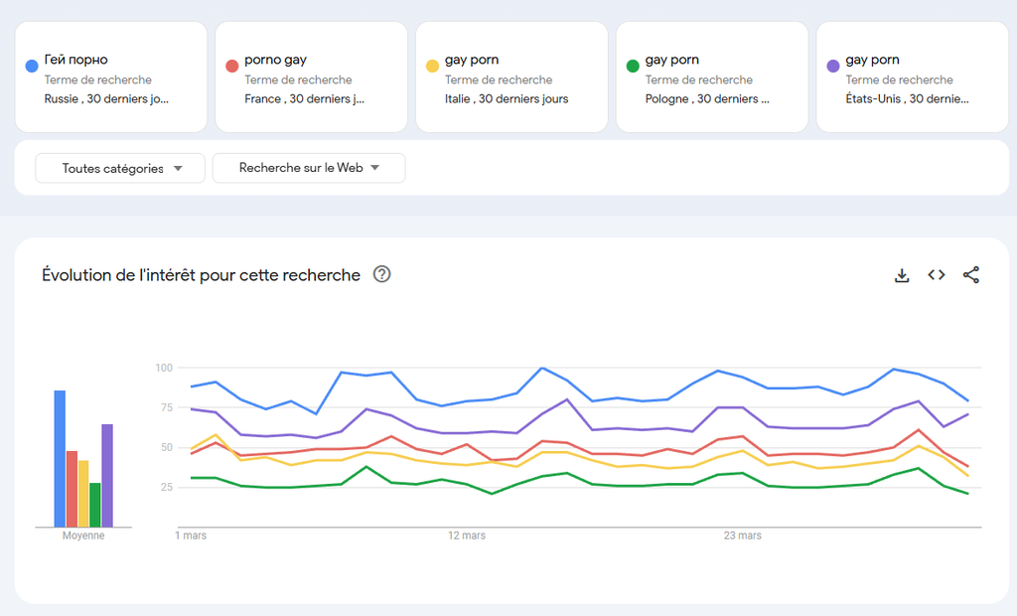Open the embed code icon for the chart
Screen dimensions: 1017x616
click(x=937, y=275)
